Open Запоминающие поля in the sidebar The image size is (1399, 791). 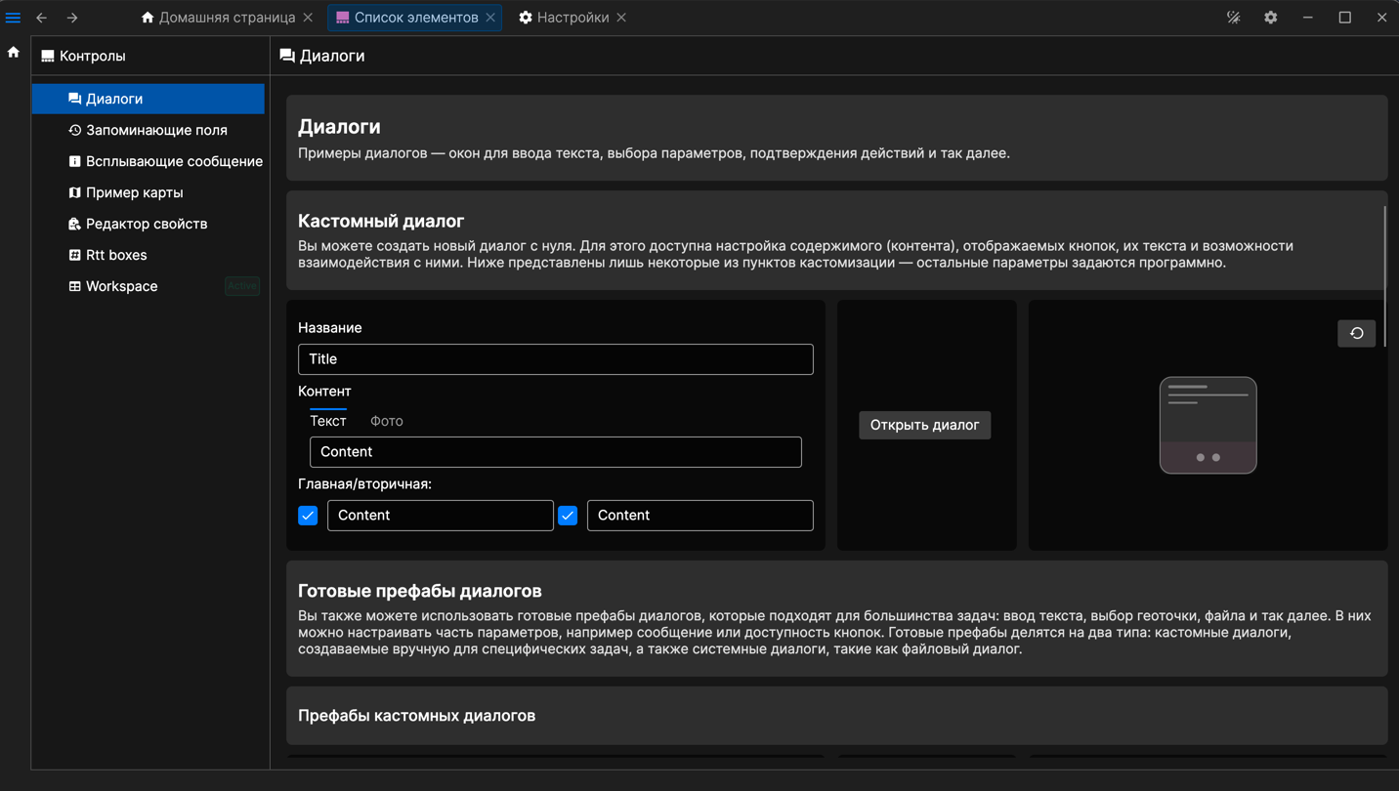[148, 130]
